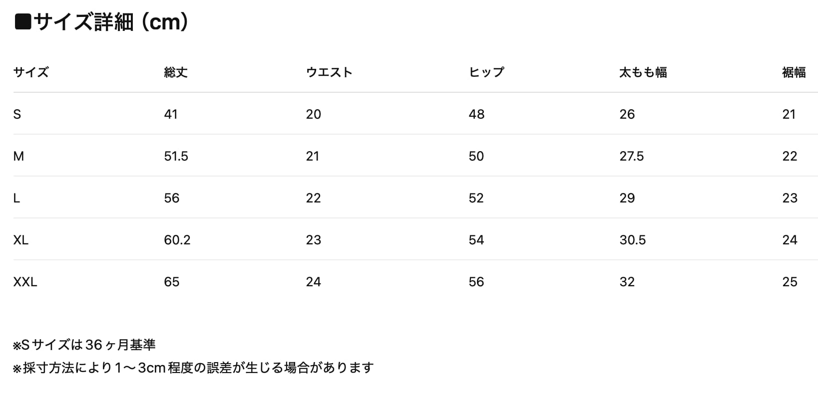Screen dimensions: 818x396
Task: Select the L size row label
Action: 16,198
